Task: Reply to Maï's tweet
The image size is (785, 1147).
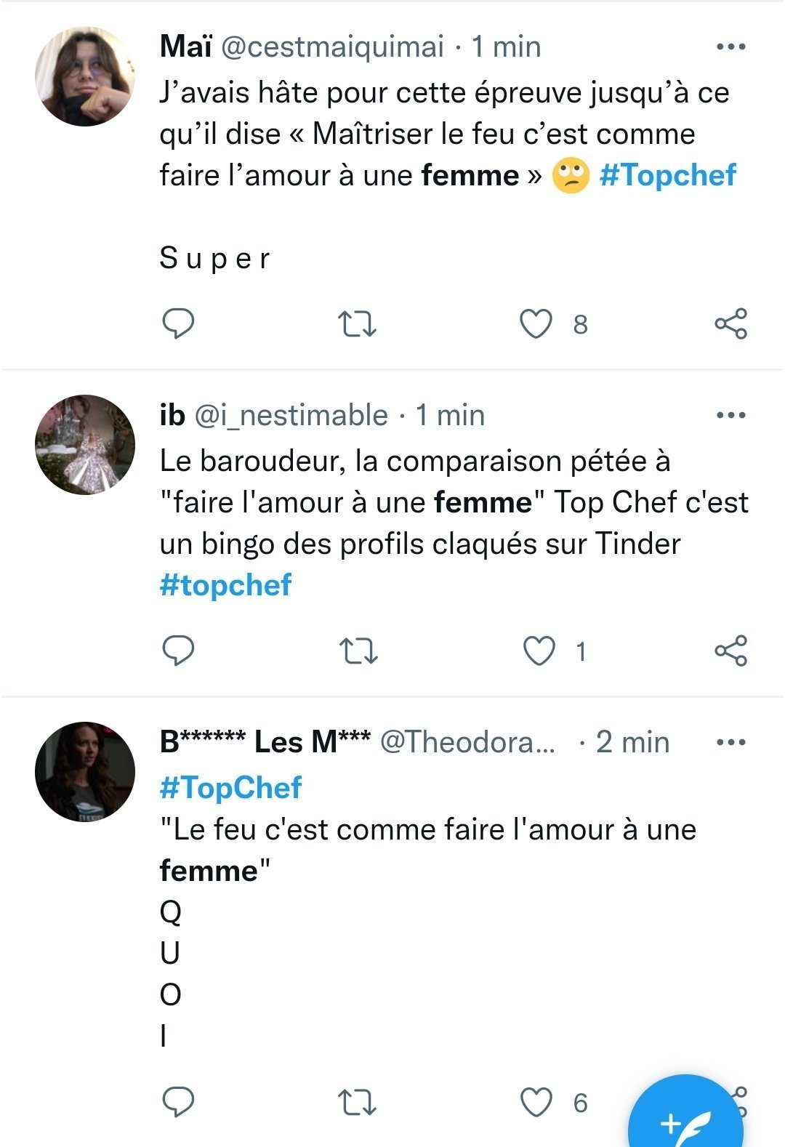Action: pos(177,324)
